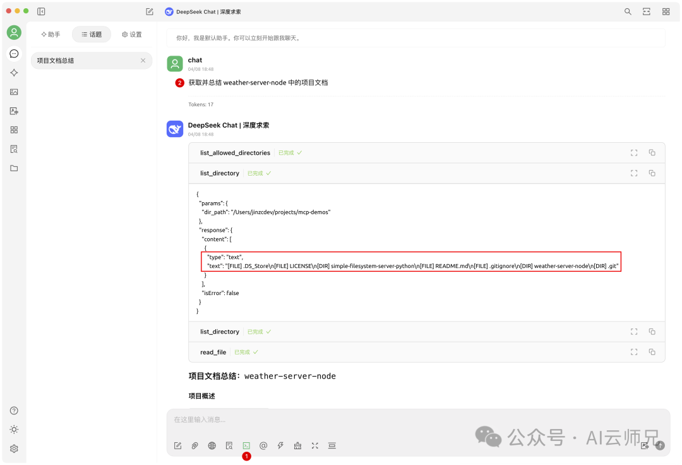682x465 pixels.
Task: Click the attachment paperclip icon
Action: [195, 445]
